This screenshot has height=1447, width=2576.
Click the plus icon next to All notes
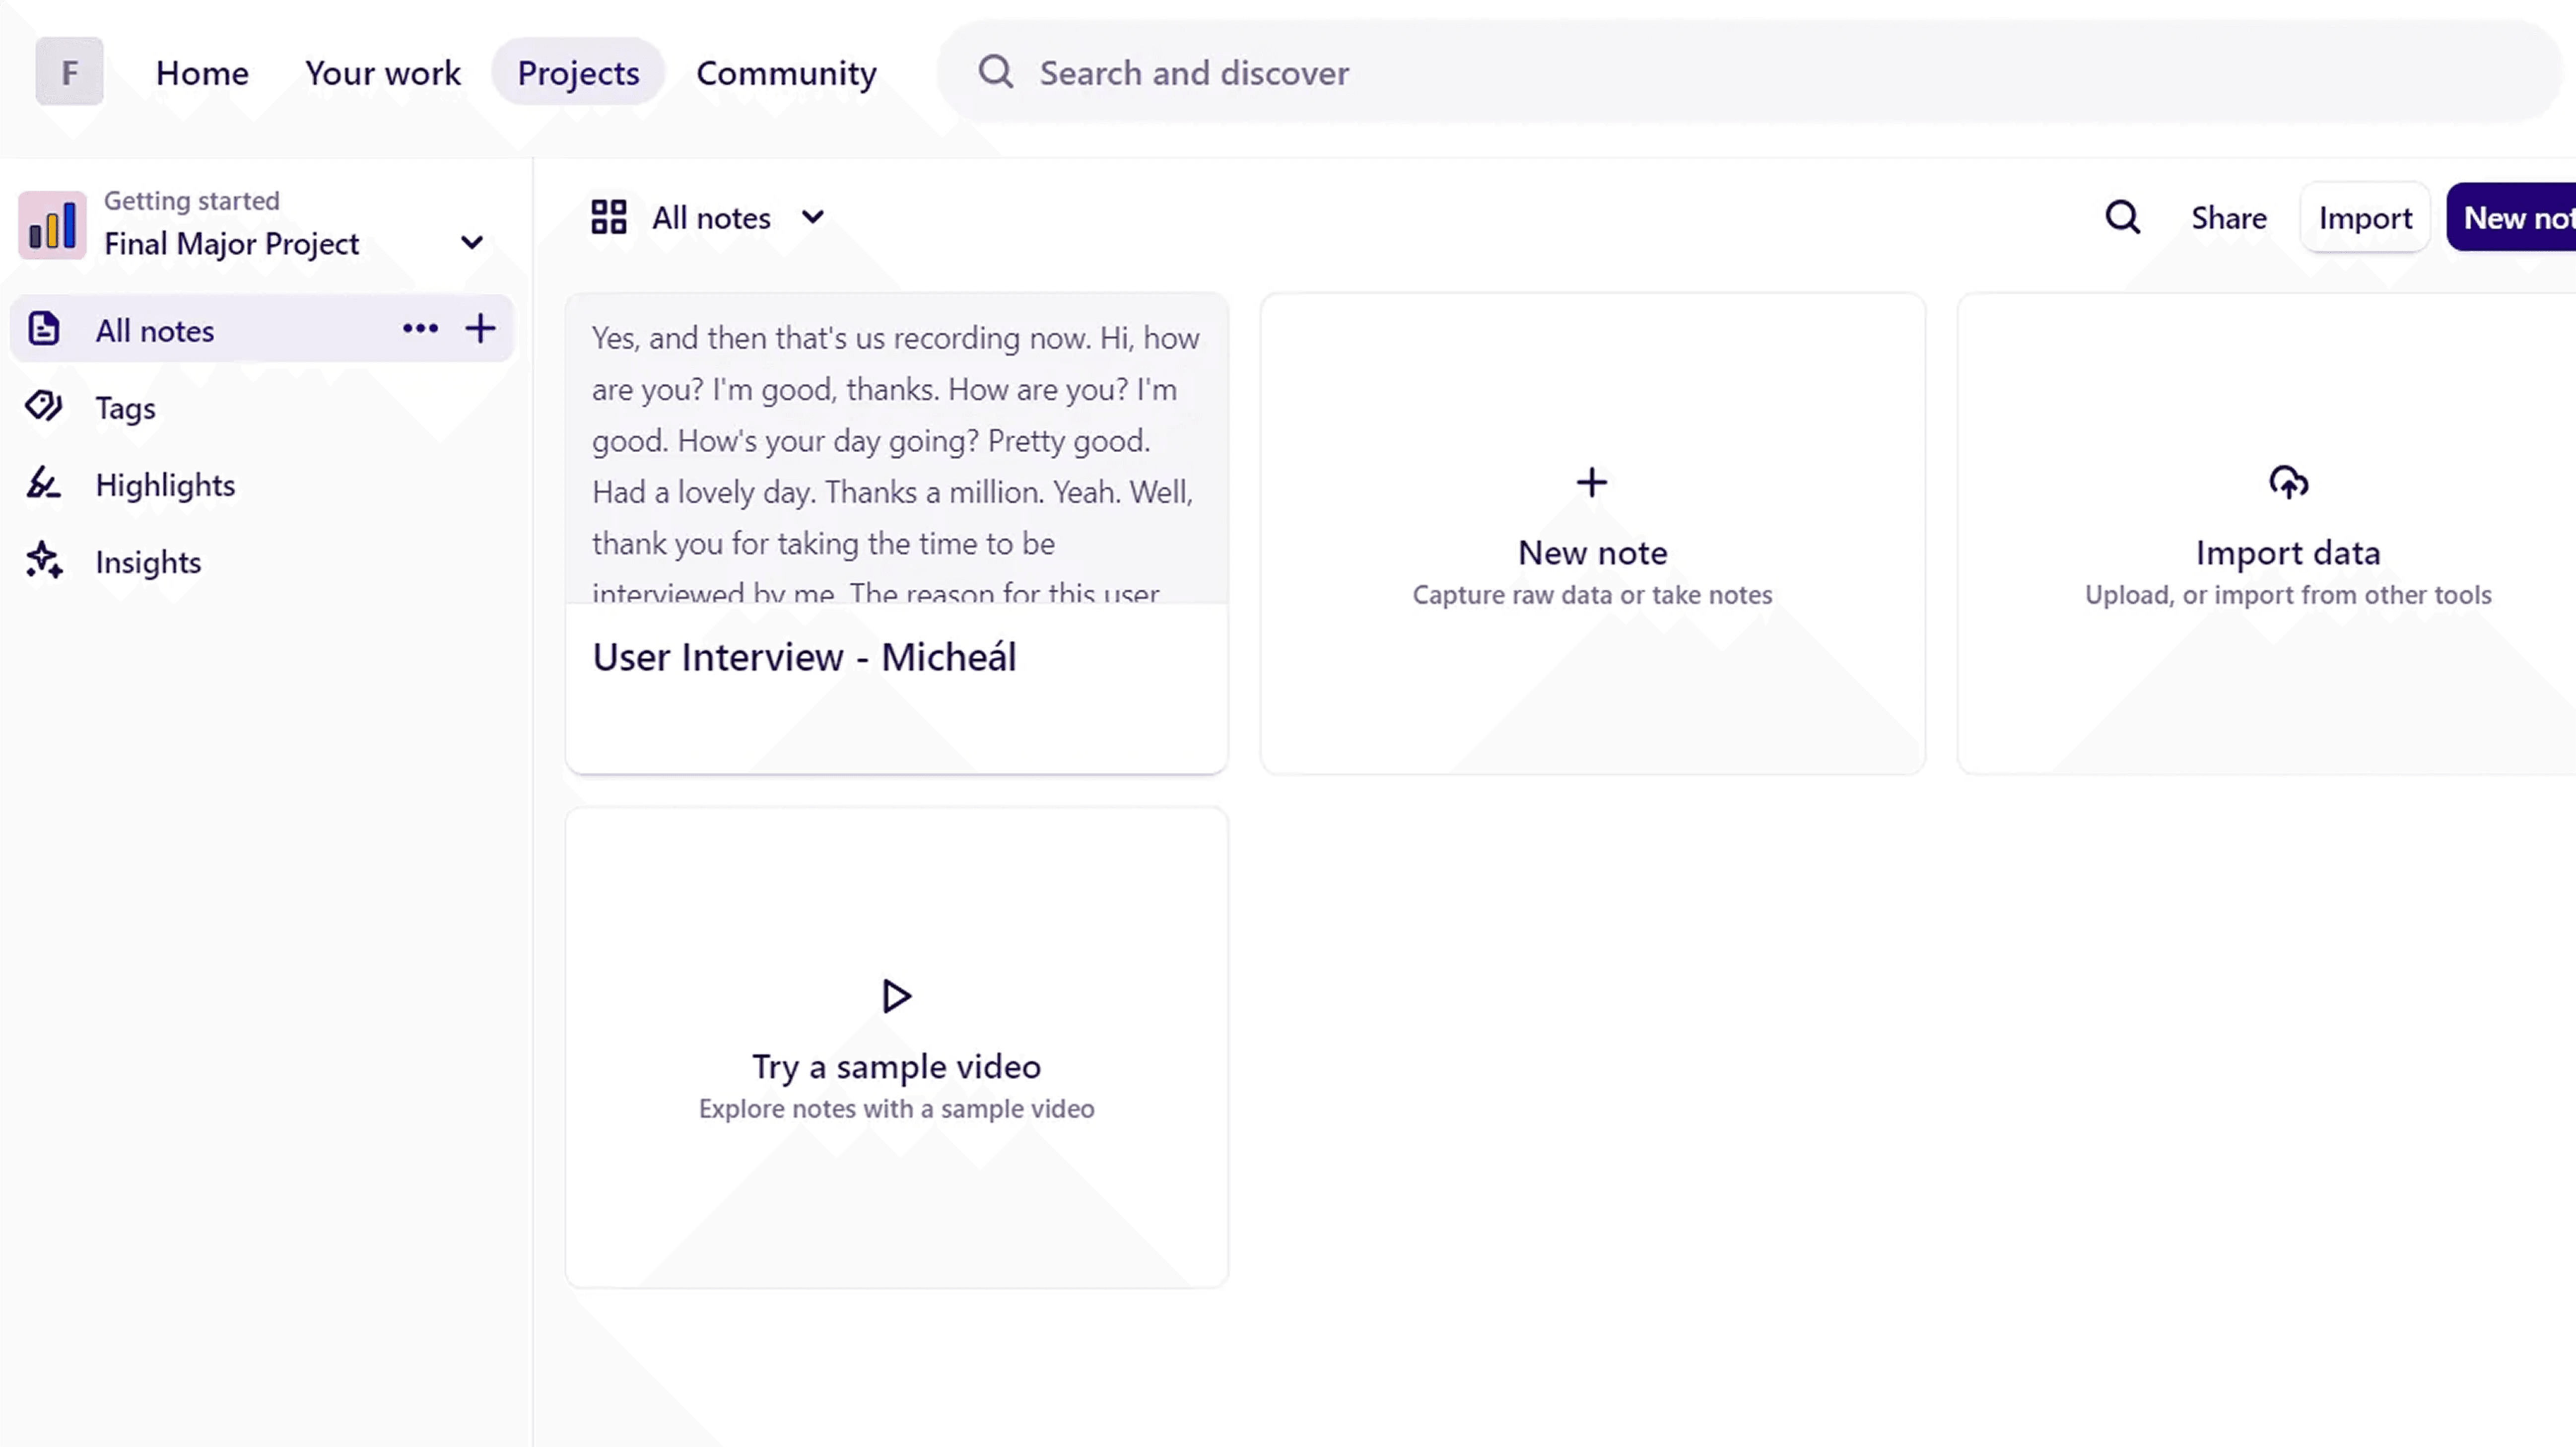click(x=481, y=328)
